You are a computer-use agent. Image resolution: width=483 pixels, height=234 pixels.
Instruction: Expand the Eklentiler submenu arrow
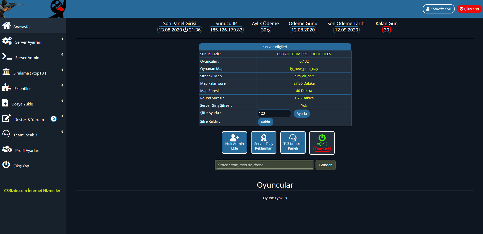(62, 85)
